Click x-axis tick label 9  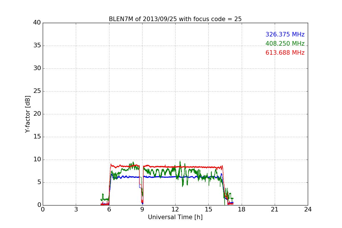pos(142,209)
